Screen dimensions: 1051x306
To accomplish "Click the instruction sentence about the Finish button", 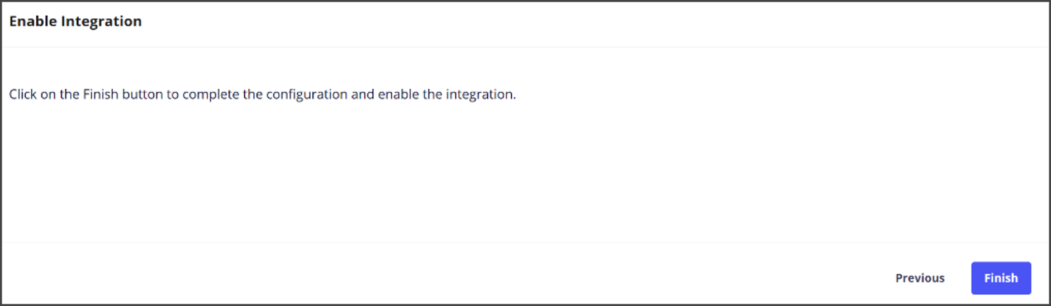I will (262, 94).
